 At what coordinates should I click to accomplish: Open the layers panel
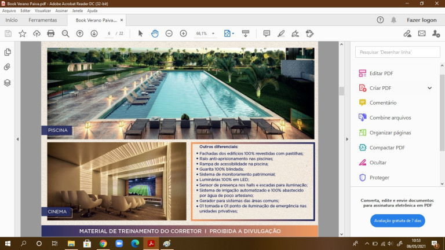point(8,83)
